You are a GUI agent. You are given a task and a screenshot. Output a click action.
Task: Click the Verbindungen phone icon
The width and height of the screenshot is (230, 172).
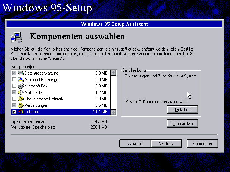[21, 105]
